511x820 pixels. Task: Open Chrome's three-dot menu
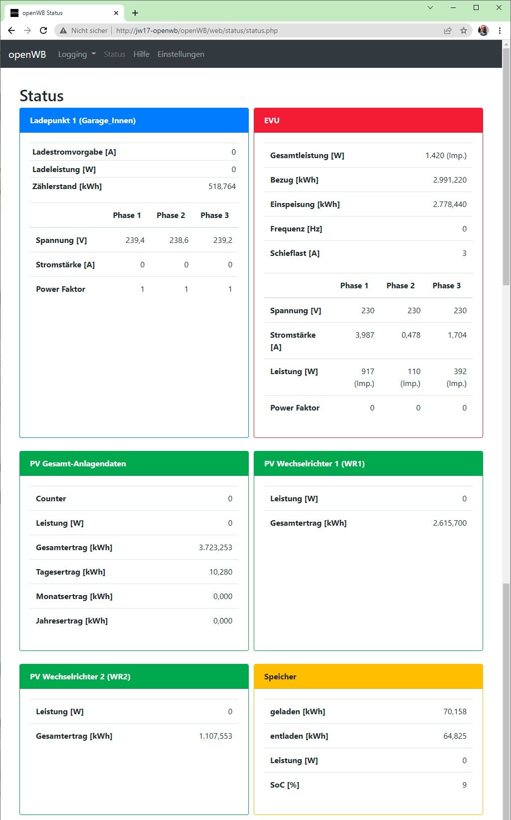tap(500, 30)
